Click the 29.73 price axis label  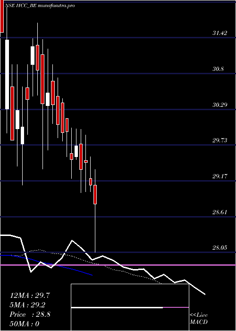click(220, 140)
